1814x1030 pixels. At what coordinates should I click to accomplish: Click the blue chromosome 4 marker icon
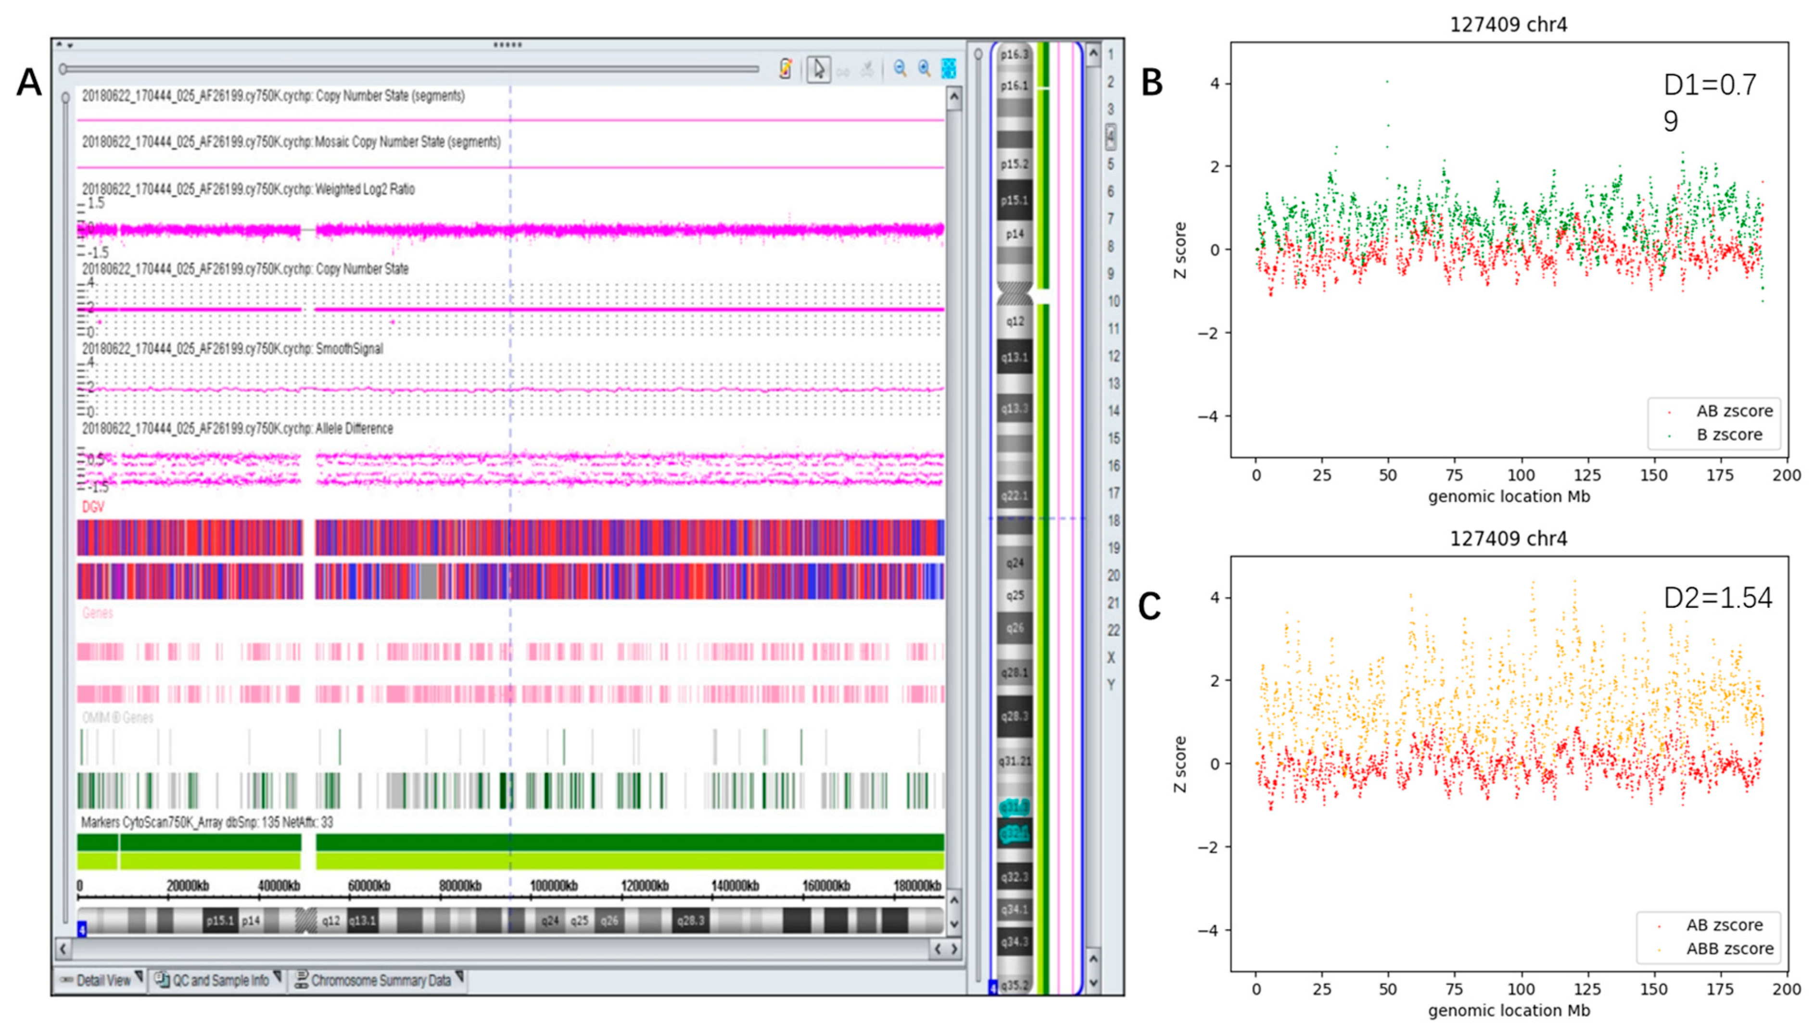(82, 928)
